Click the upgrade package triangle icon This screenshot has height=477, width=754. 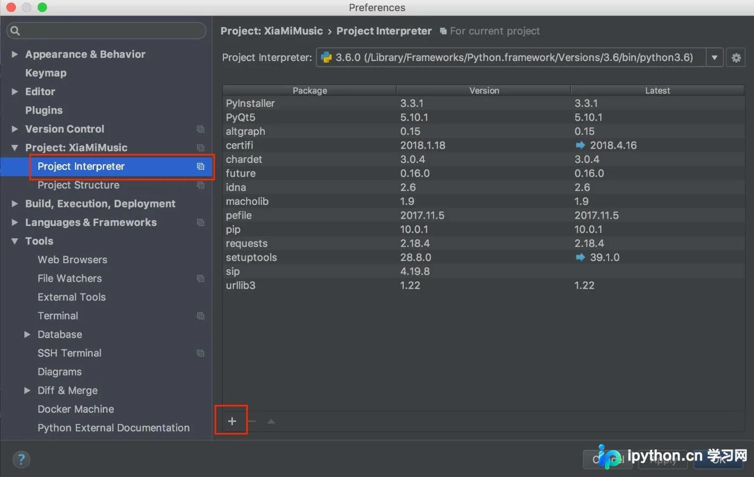pos(271,421)
